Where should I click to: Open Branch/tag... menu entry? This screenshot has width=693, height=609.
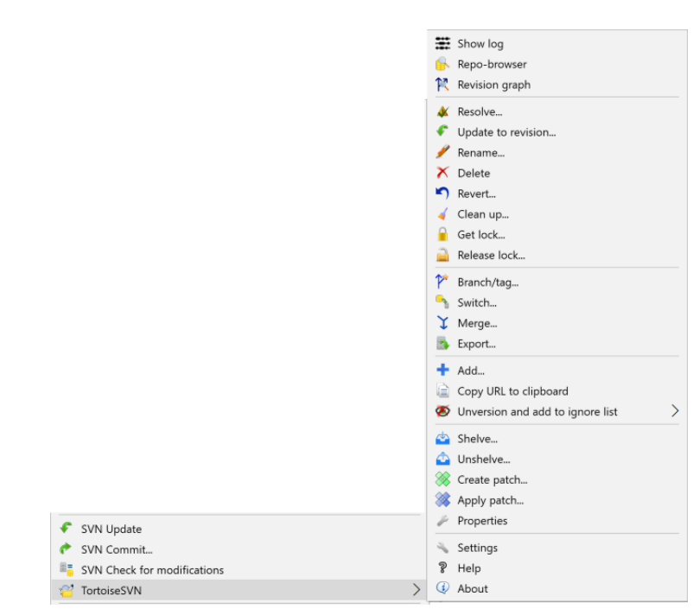point(556,282)
